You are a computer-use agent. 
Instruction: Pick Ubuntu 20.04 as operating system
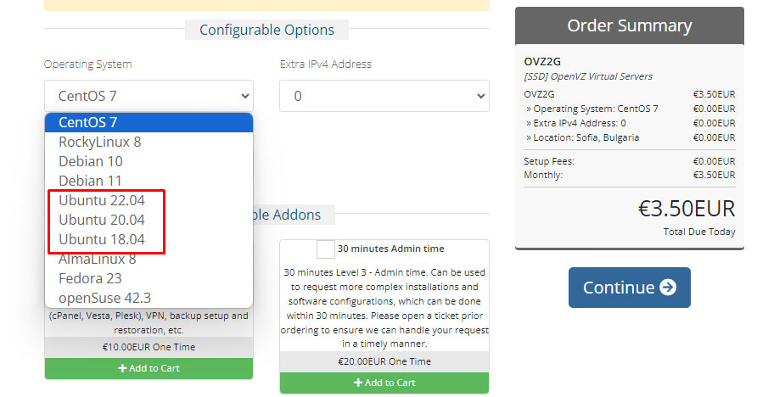(149, 220)
